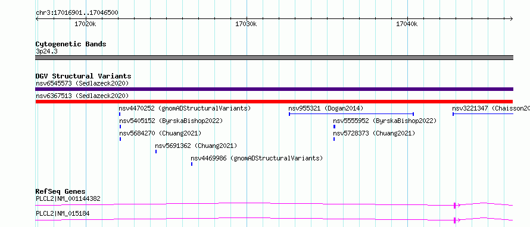The height and width of the screenshot is (227, 530).
Task: Select nsv5684270 (Chuang2021) label
Action: 160,133
